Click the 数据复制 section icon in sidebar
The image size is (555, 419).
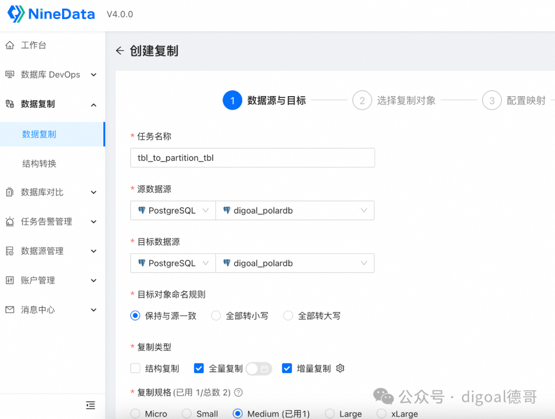pos(10,104)
